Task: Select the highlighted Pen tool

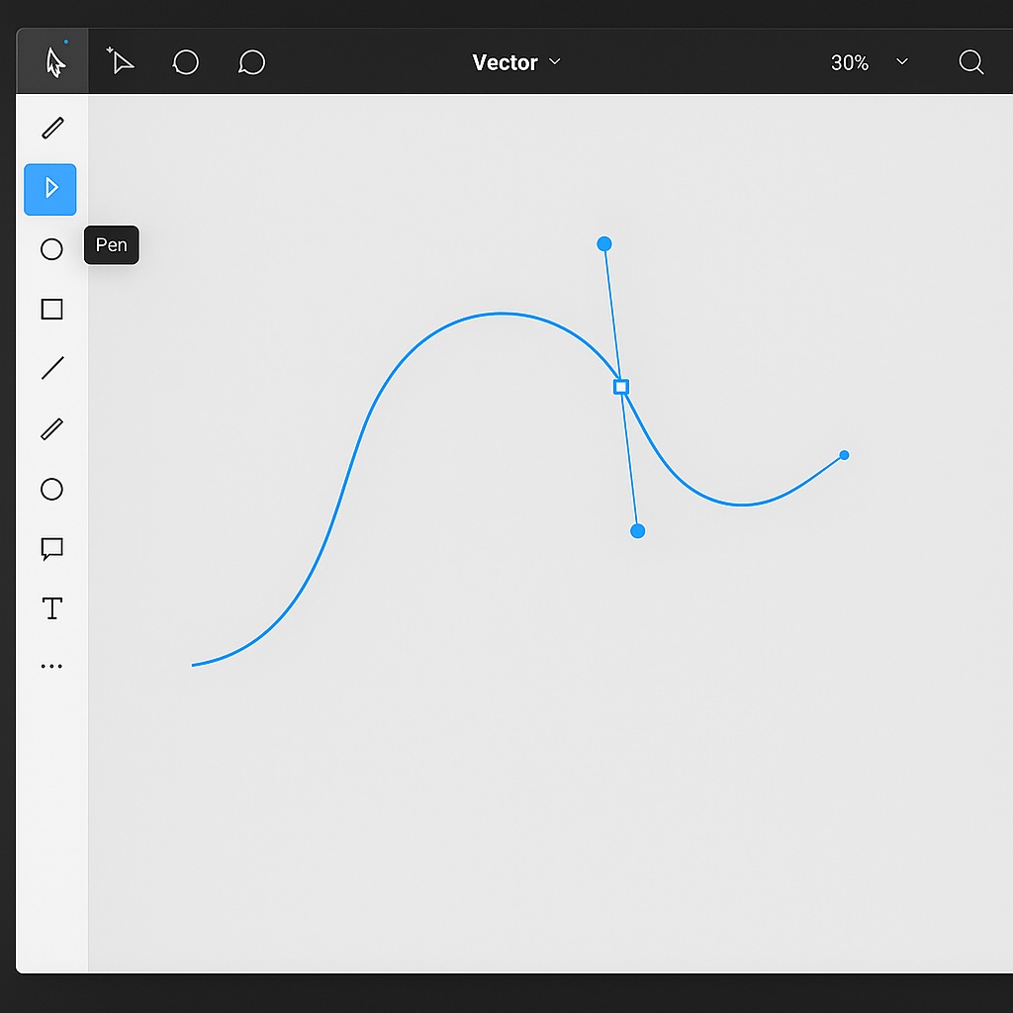Action: pyautogui.click(x=50, y=189)
